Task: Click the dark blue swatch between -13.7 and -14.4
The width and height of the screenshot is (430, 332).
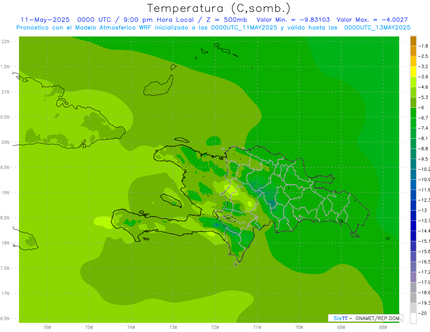Action: [413, 226]
